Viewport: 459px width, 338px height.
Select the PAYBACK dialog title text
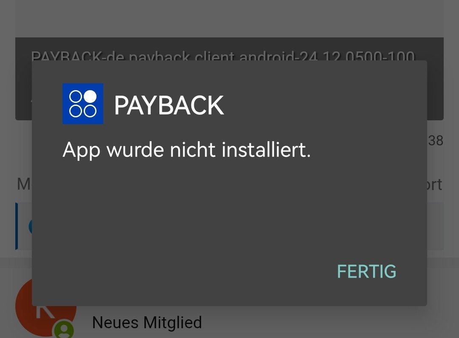pyautogui.click(x=169, y=105)
